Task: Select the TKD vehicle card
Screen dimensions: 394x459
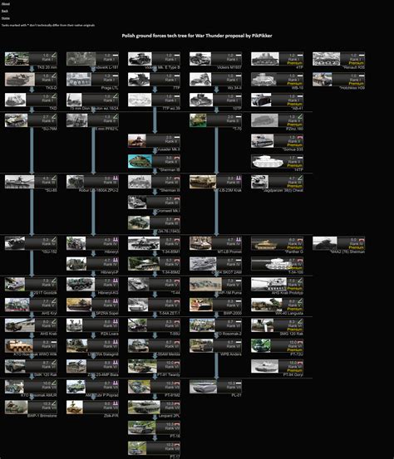Action: (x=31, y=100)
